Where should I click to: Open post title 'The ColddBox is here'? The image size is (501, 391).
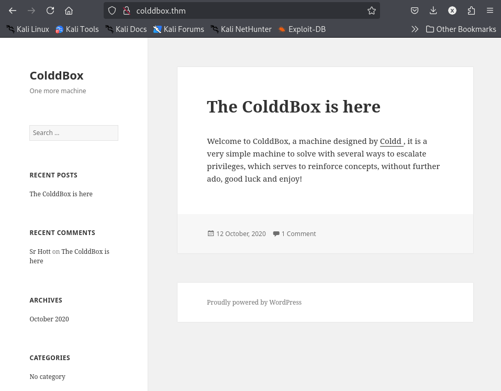(294, 106)
